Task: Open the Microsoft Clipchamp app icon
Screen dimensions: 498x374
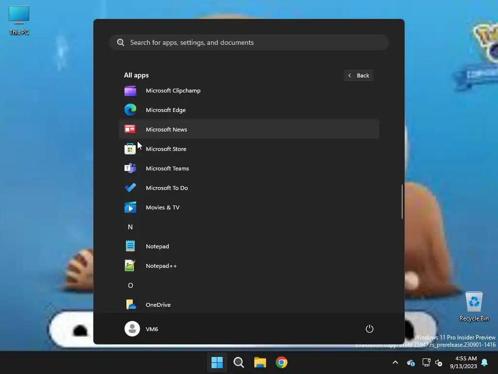Action: 130,91
